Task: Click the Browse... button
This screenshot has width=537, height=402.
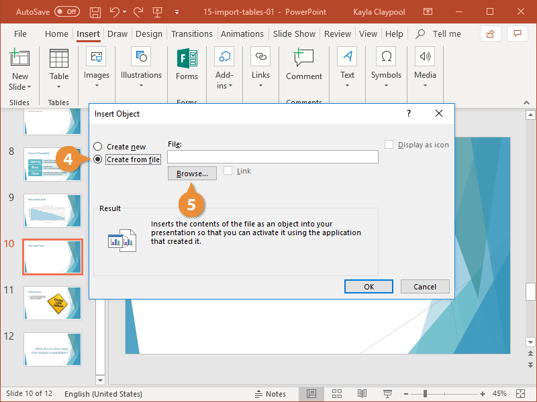Action: click(192, 174)
